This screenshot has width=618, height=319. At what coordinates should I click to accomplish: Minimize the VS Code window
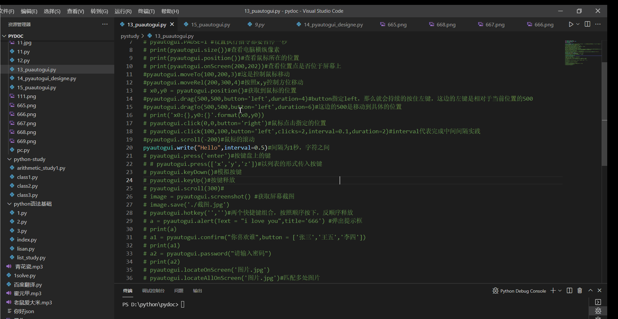tap(561, 11)
